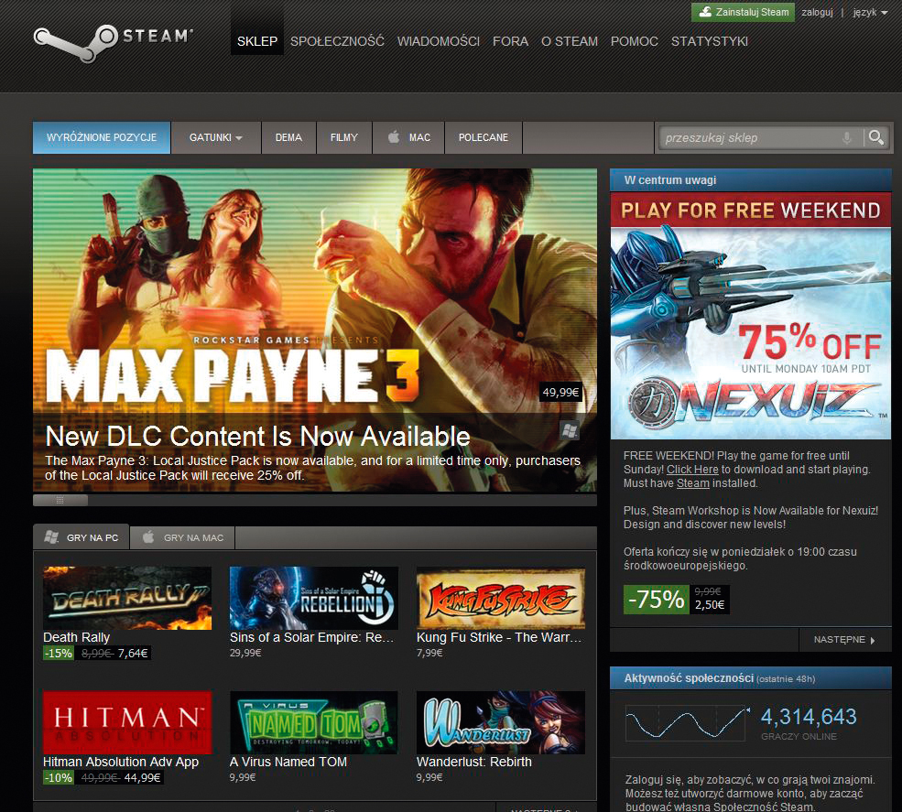Image resolution: width=902 pixels, height=812 pixels.
Task: Click the Windows icon on the Max Payne banner
Action: [569, 429]
